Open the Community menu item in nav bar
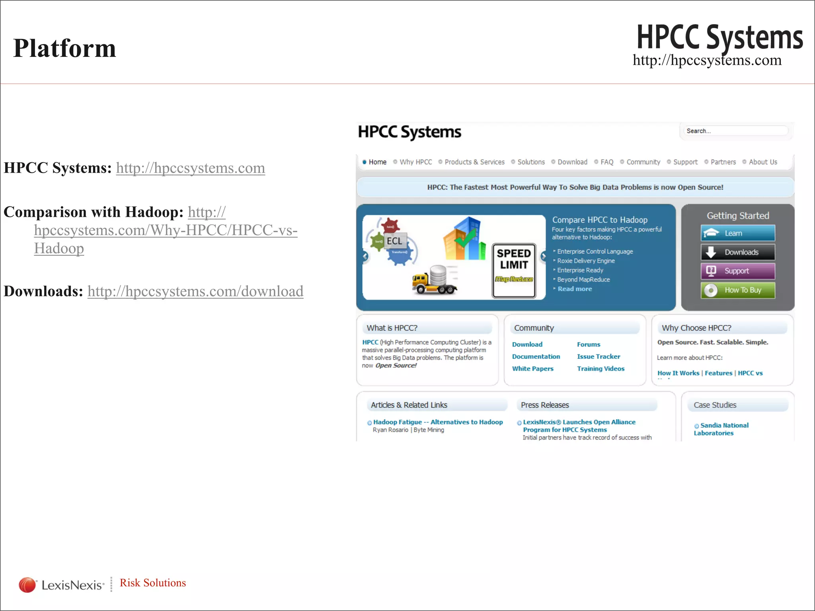The image size is (815, 611). click(x=643, y=162)
